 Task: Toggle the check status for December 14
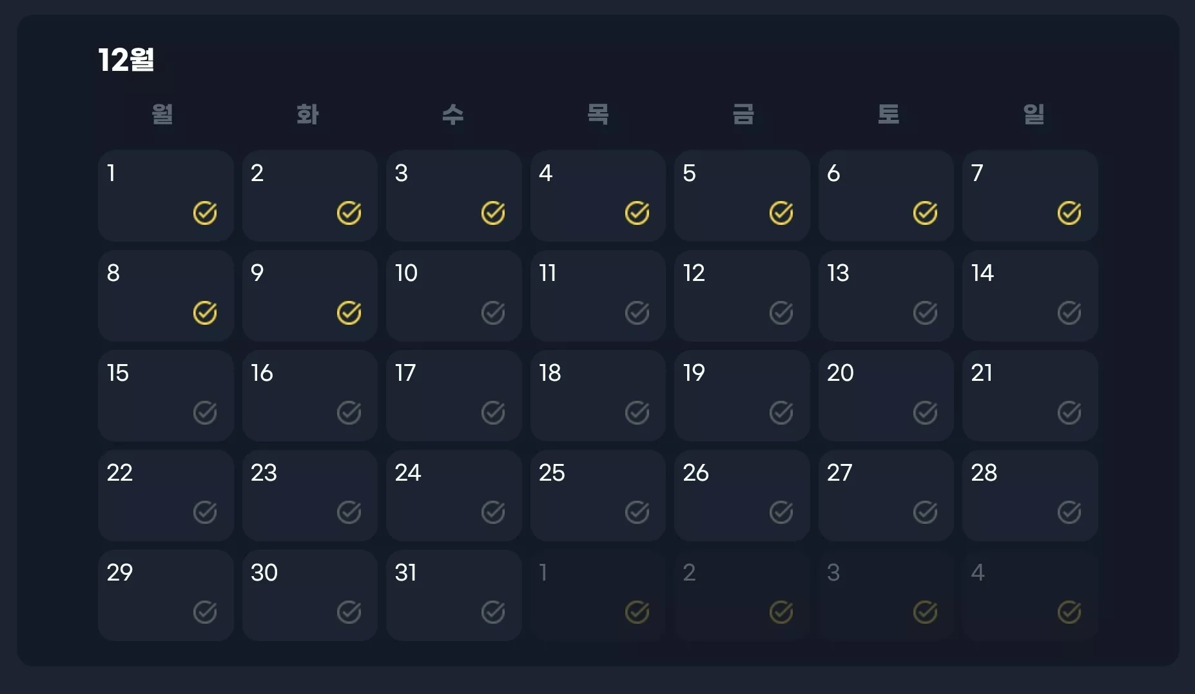click(x=1069, y=313)
